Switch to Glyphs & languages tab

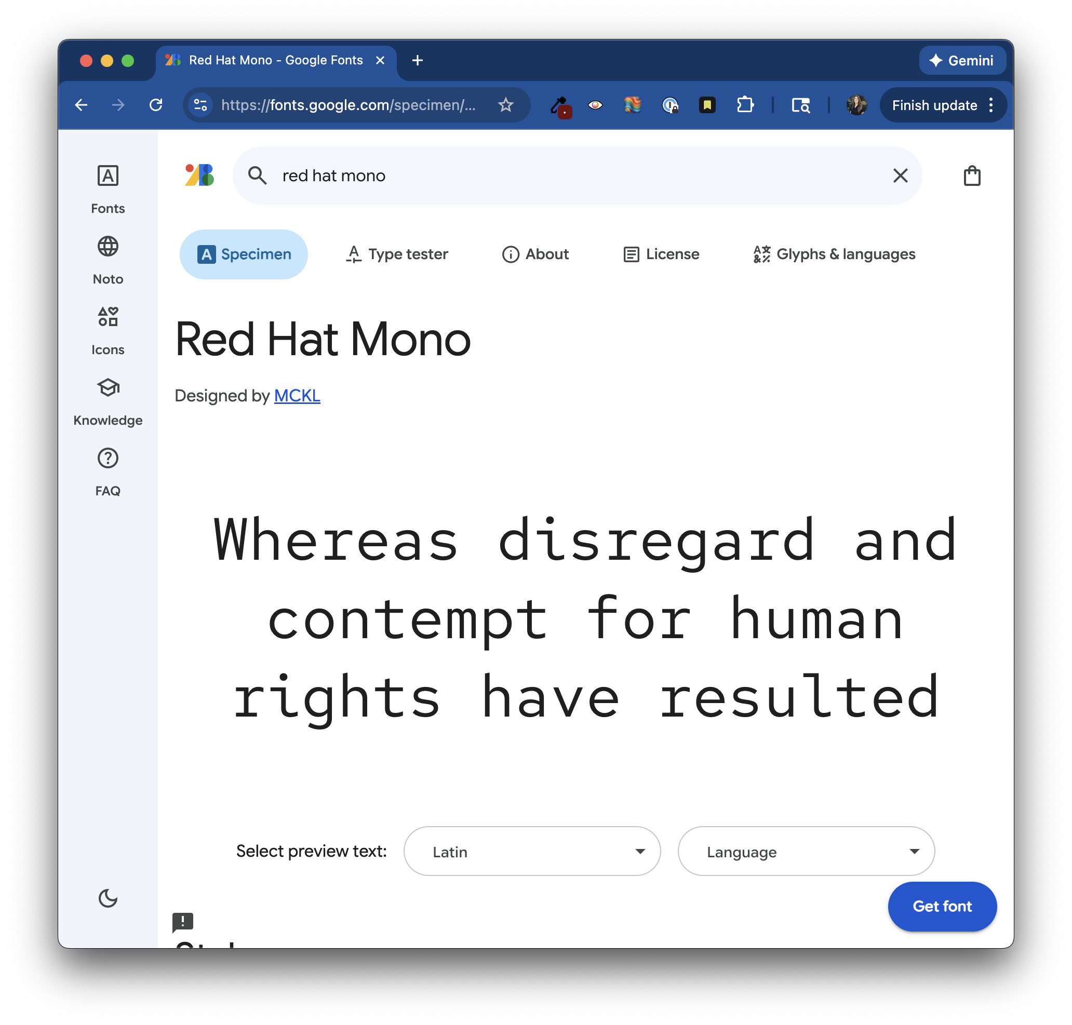click(834, 254)
